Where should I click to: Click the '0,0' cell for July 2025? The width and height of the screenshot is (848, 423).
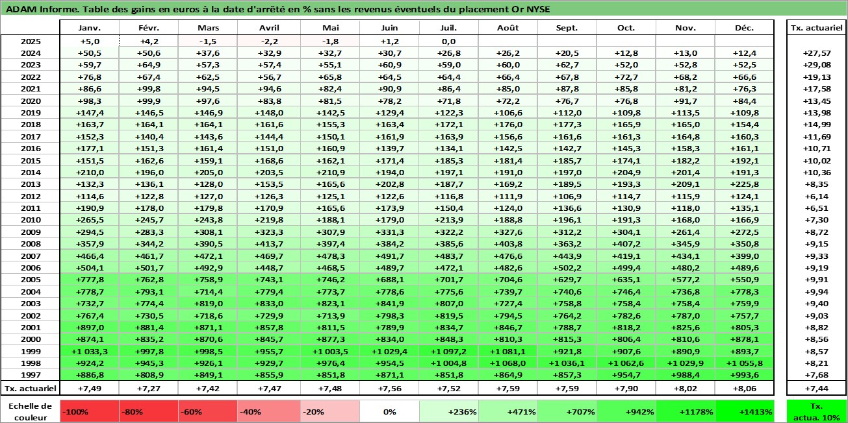[448, 42]
